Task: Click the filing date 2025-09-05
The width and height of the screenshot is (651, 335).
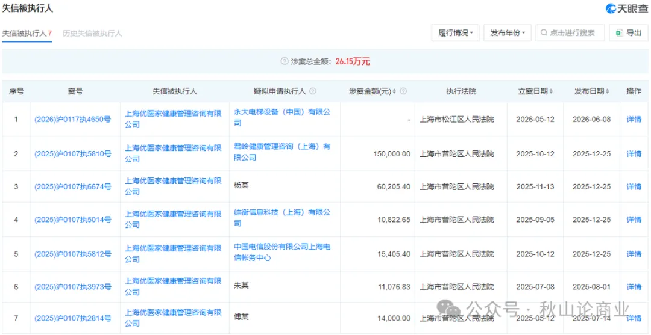Action: 535,220
